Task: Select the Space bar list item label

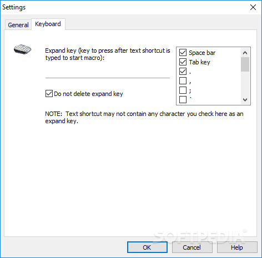Action: tap(202, 53)
